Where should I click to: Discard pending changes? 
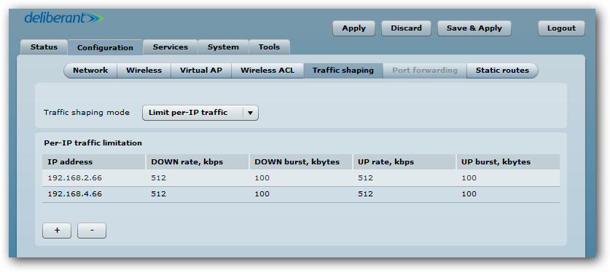click(406, 28)
